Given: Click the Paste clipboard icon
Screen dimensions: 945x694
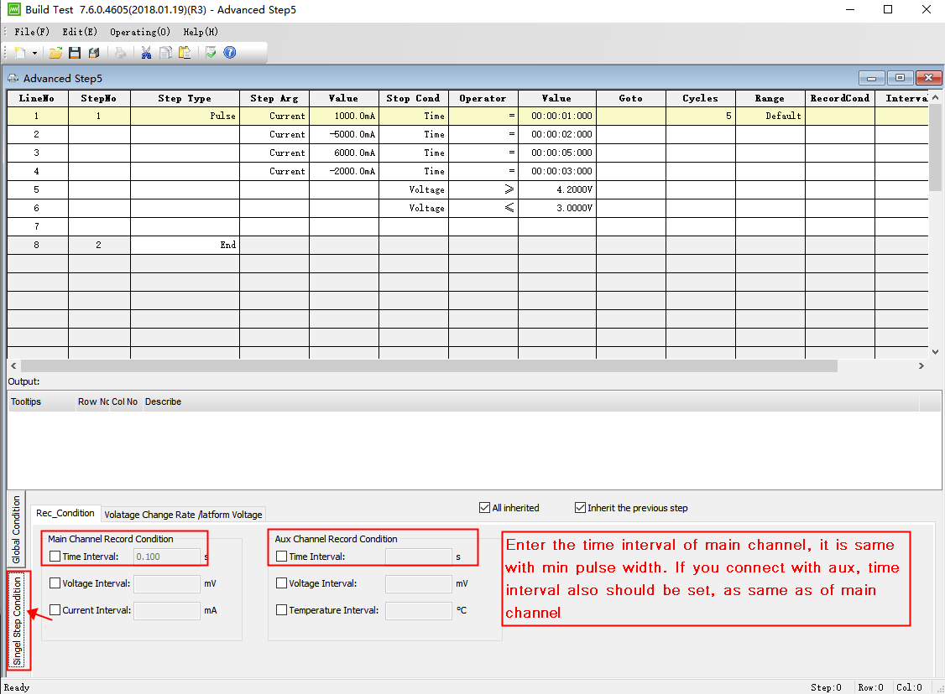Looking at the screenshot, I should pyautogui.click(x=185, y=53).
